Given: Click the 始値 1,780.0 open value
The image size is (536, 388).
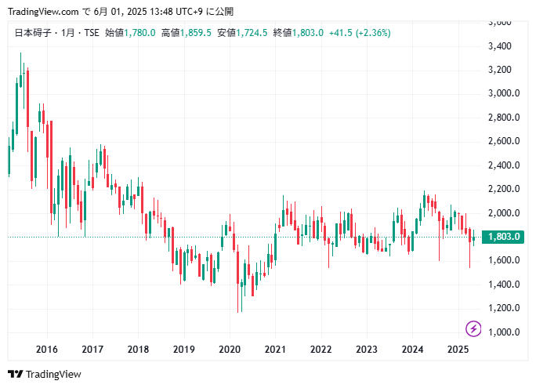Looking at the screenshot, I should pyautogui.click(x=130, y=33).
